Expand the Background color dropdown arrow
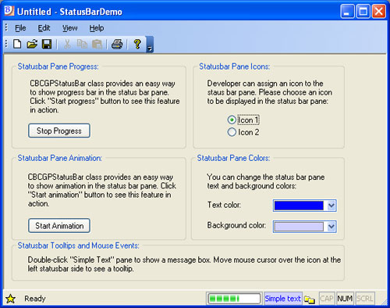The height and width of the screenshot is (308, 390). coord(331,227)
